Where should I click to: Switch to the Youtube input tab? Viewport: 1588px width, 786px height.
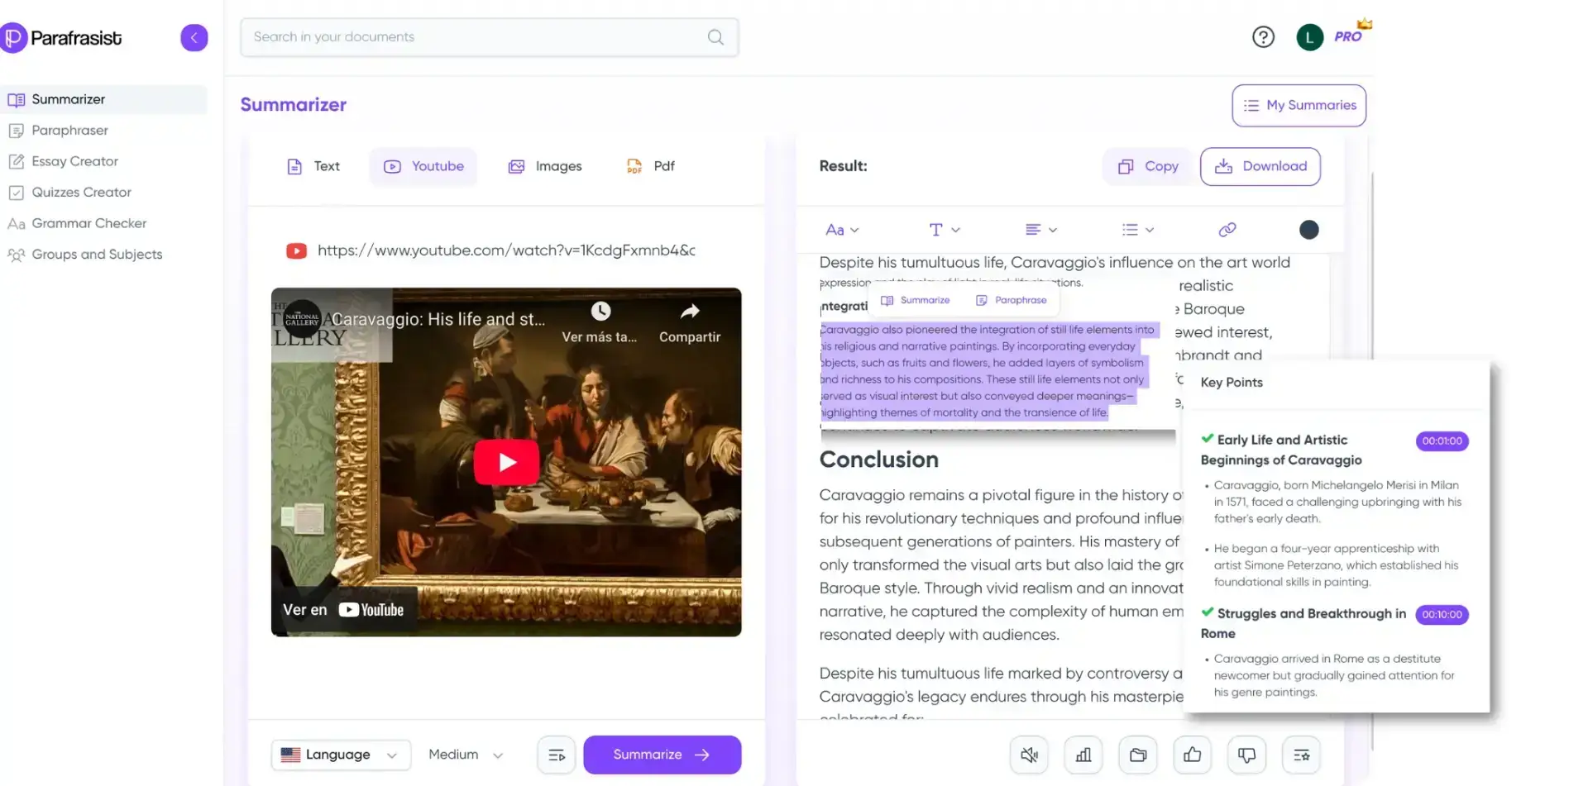click(x=423, y=166)
